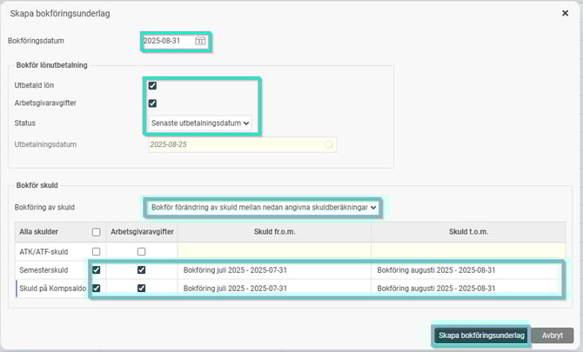Click the Skapa bokföringsunderlag button
This screenshot has width=583, height=352.
click(x=481, y=335)
